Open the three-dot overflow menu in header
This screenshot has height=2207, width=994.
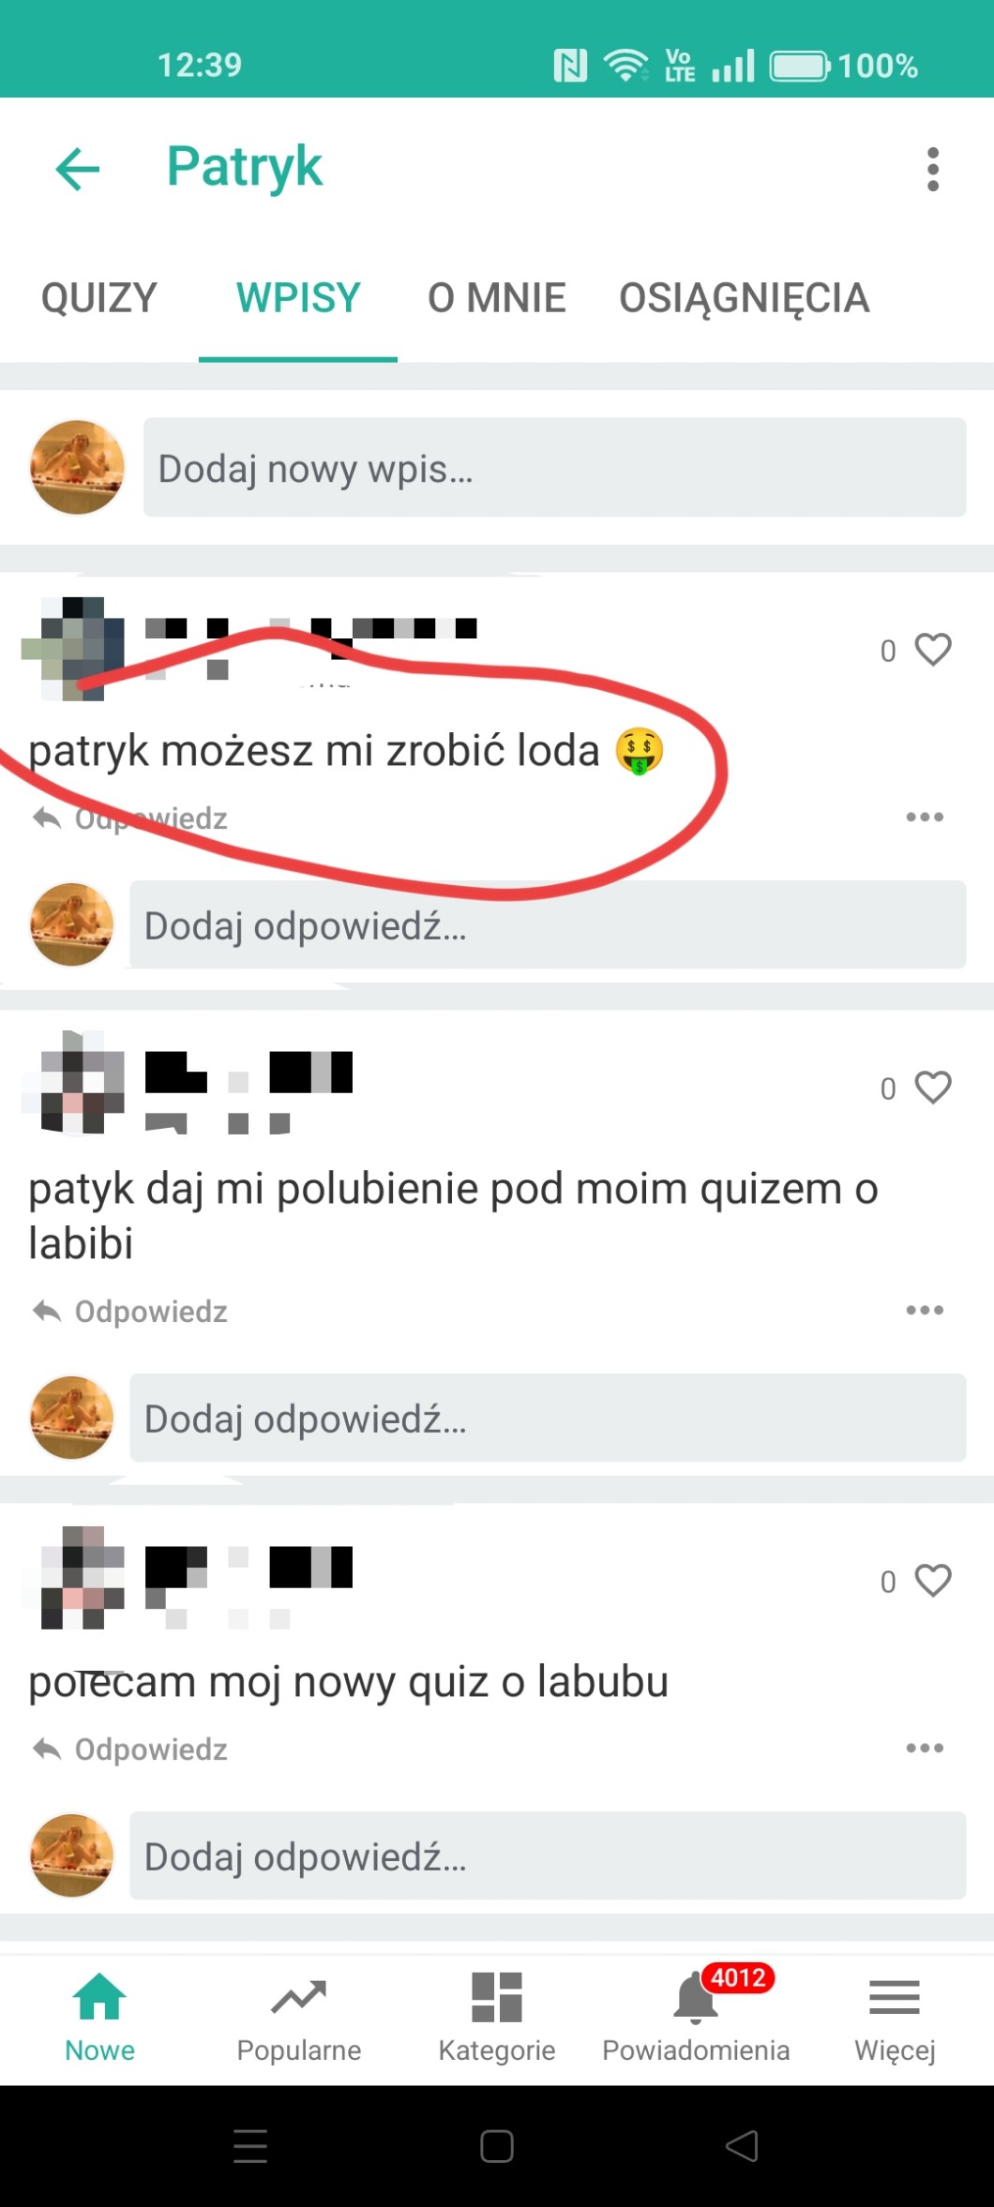(932, 170)
